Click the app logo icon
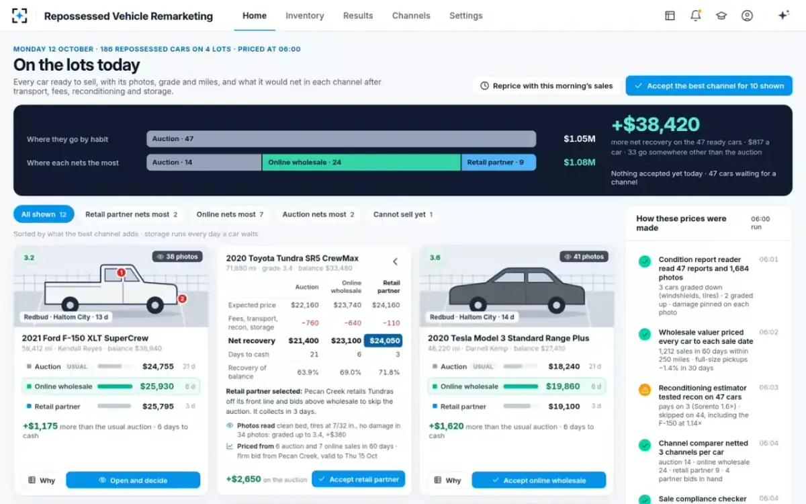The image size is (806, 504). 20,15
